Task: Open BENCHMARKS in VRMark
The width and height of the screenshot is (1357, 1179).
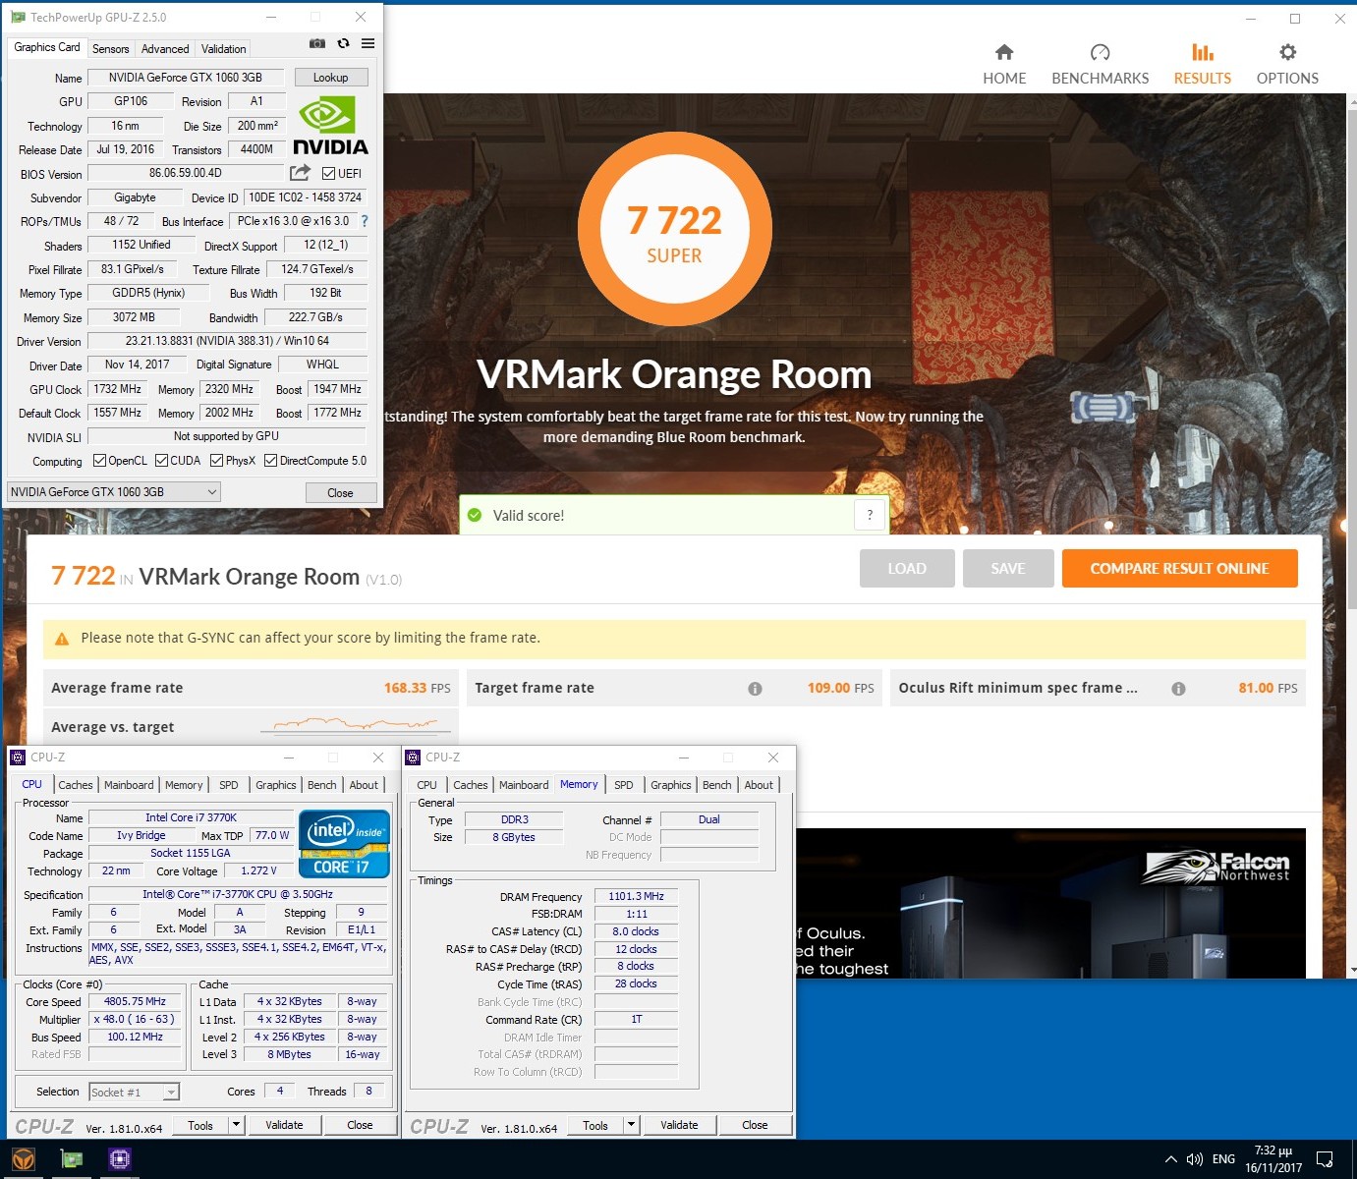Action: [1100, 65]
